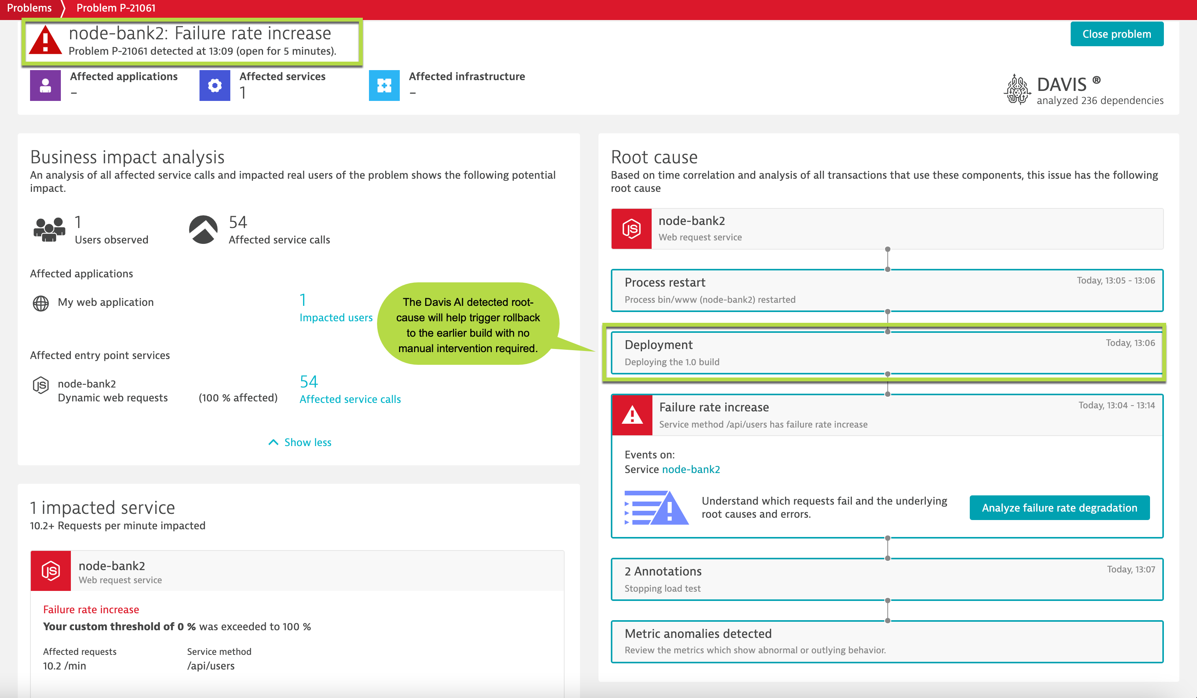Click the globe icon next to My web application

(40, 303)
